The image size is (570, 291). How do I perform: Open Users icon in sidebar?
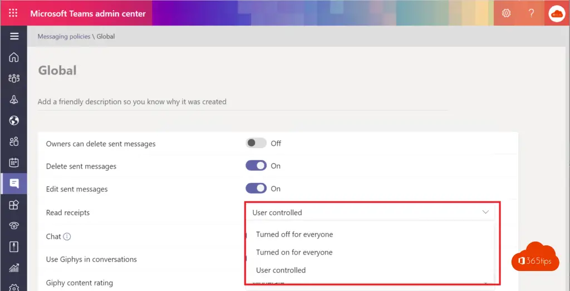click(x=14, y=141)
